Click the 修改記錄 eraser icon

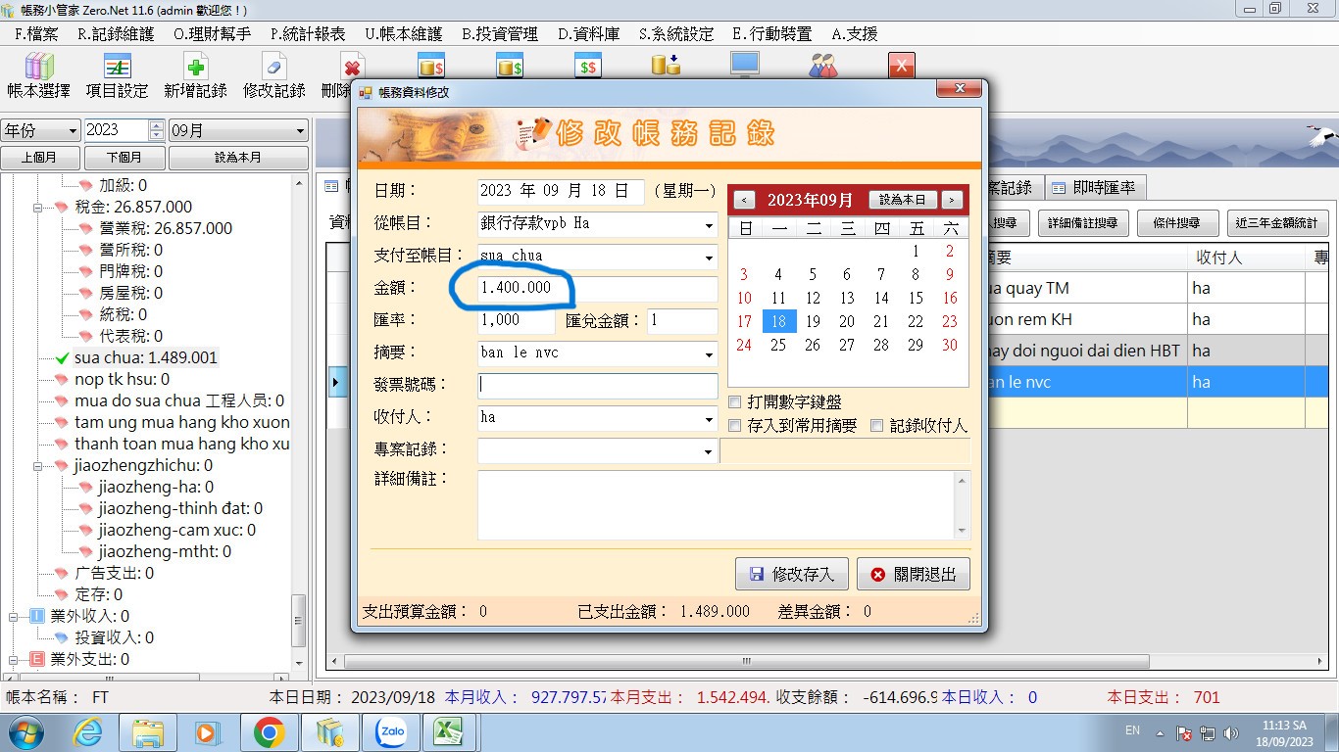point(273,68)
